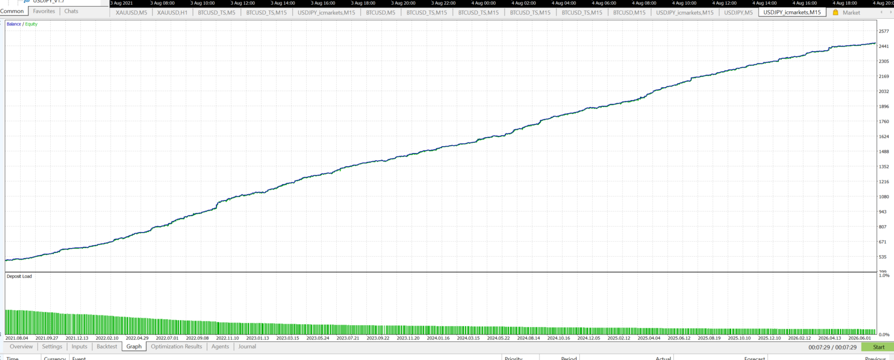Screen dimensions: 894x360
Task: Click the 1216 value on balance axis
Action: [x=884, y=182]
